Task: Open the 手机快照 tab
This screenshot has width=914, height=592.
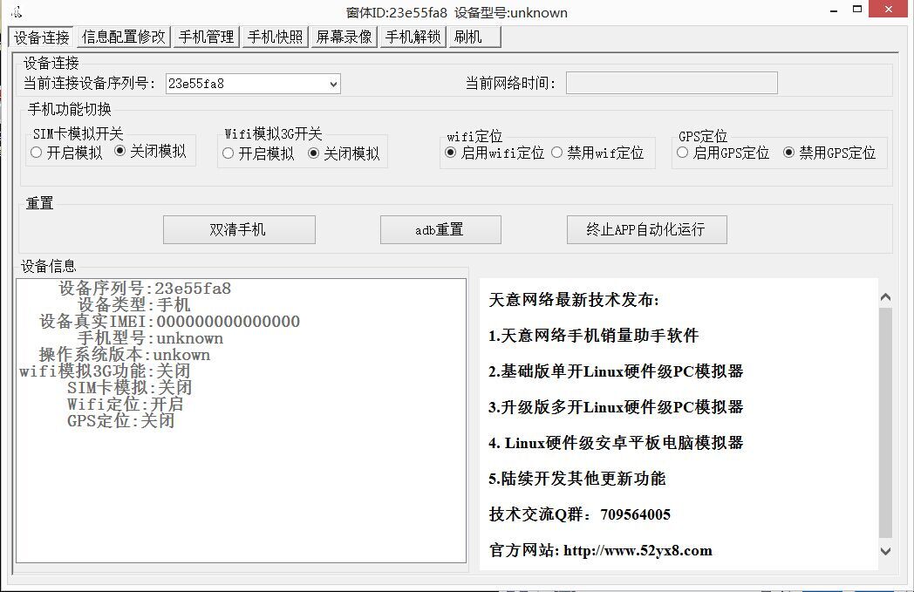Action: 275,37
